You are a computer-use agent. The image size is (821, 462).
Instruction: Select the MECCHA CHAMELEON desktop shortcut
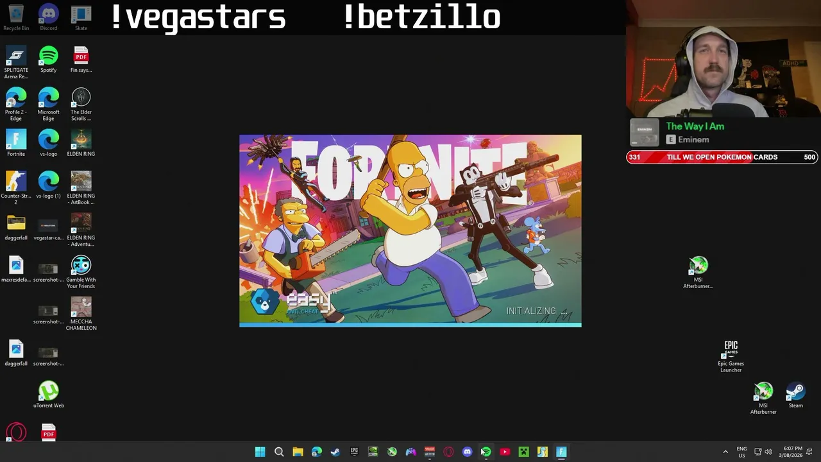(x=81, y=314)
